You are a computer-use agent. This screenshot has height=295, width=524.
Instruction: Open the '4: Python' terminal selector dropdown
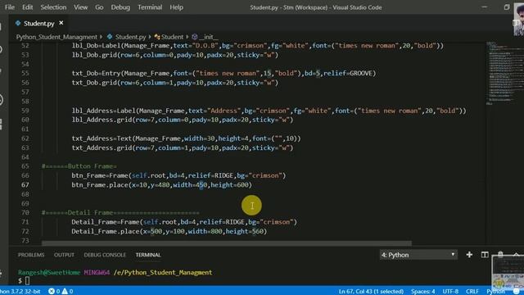(418, 255)
